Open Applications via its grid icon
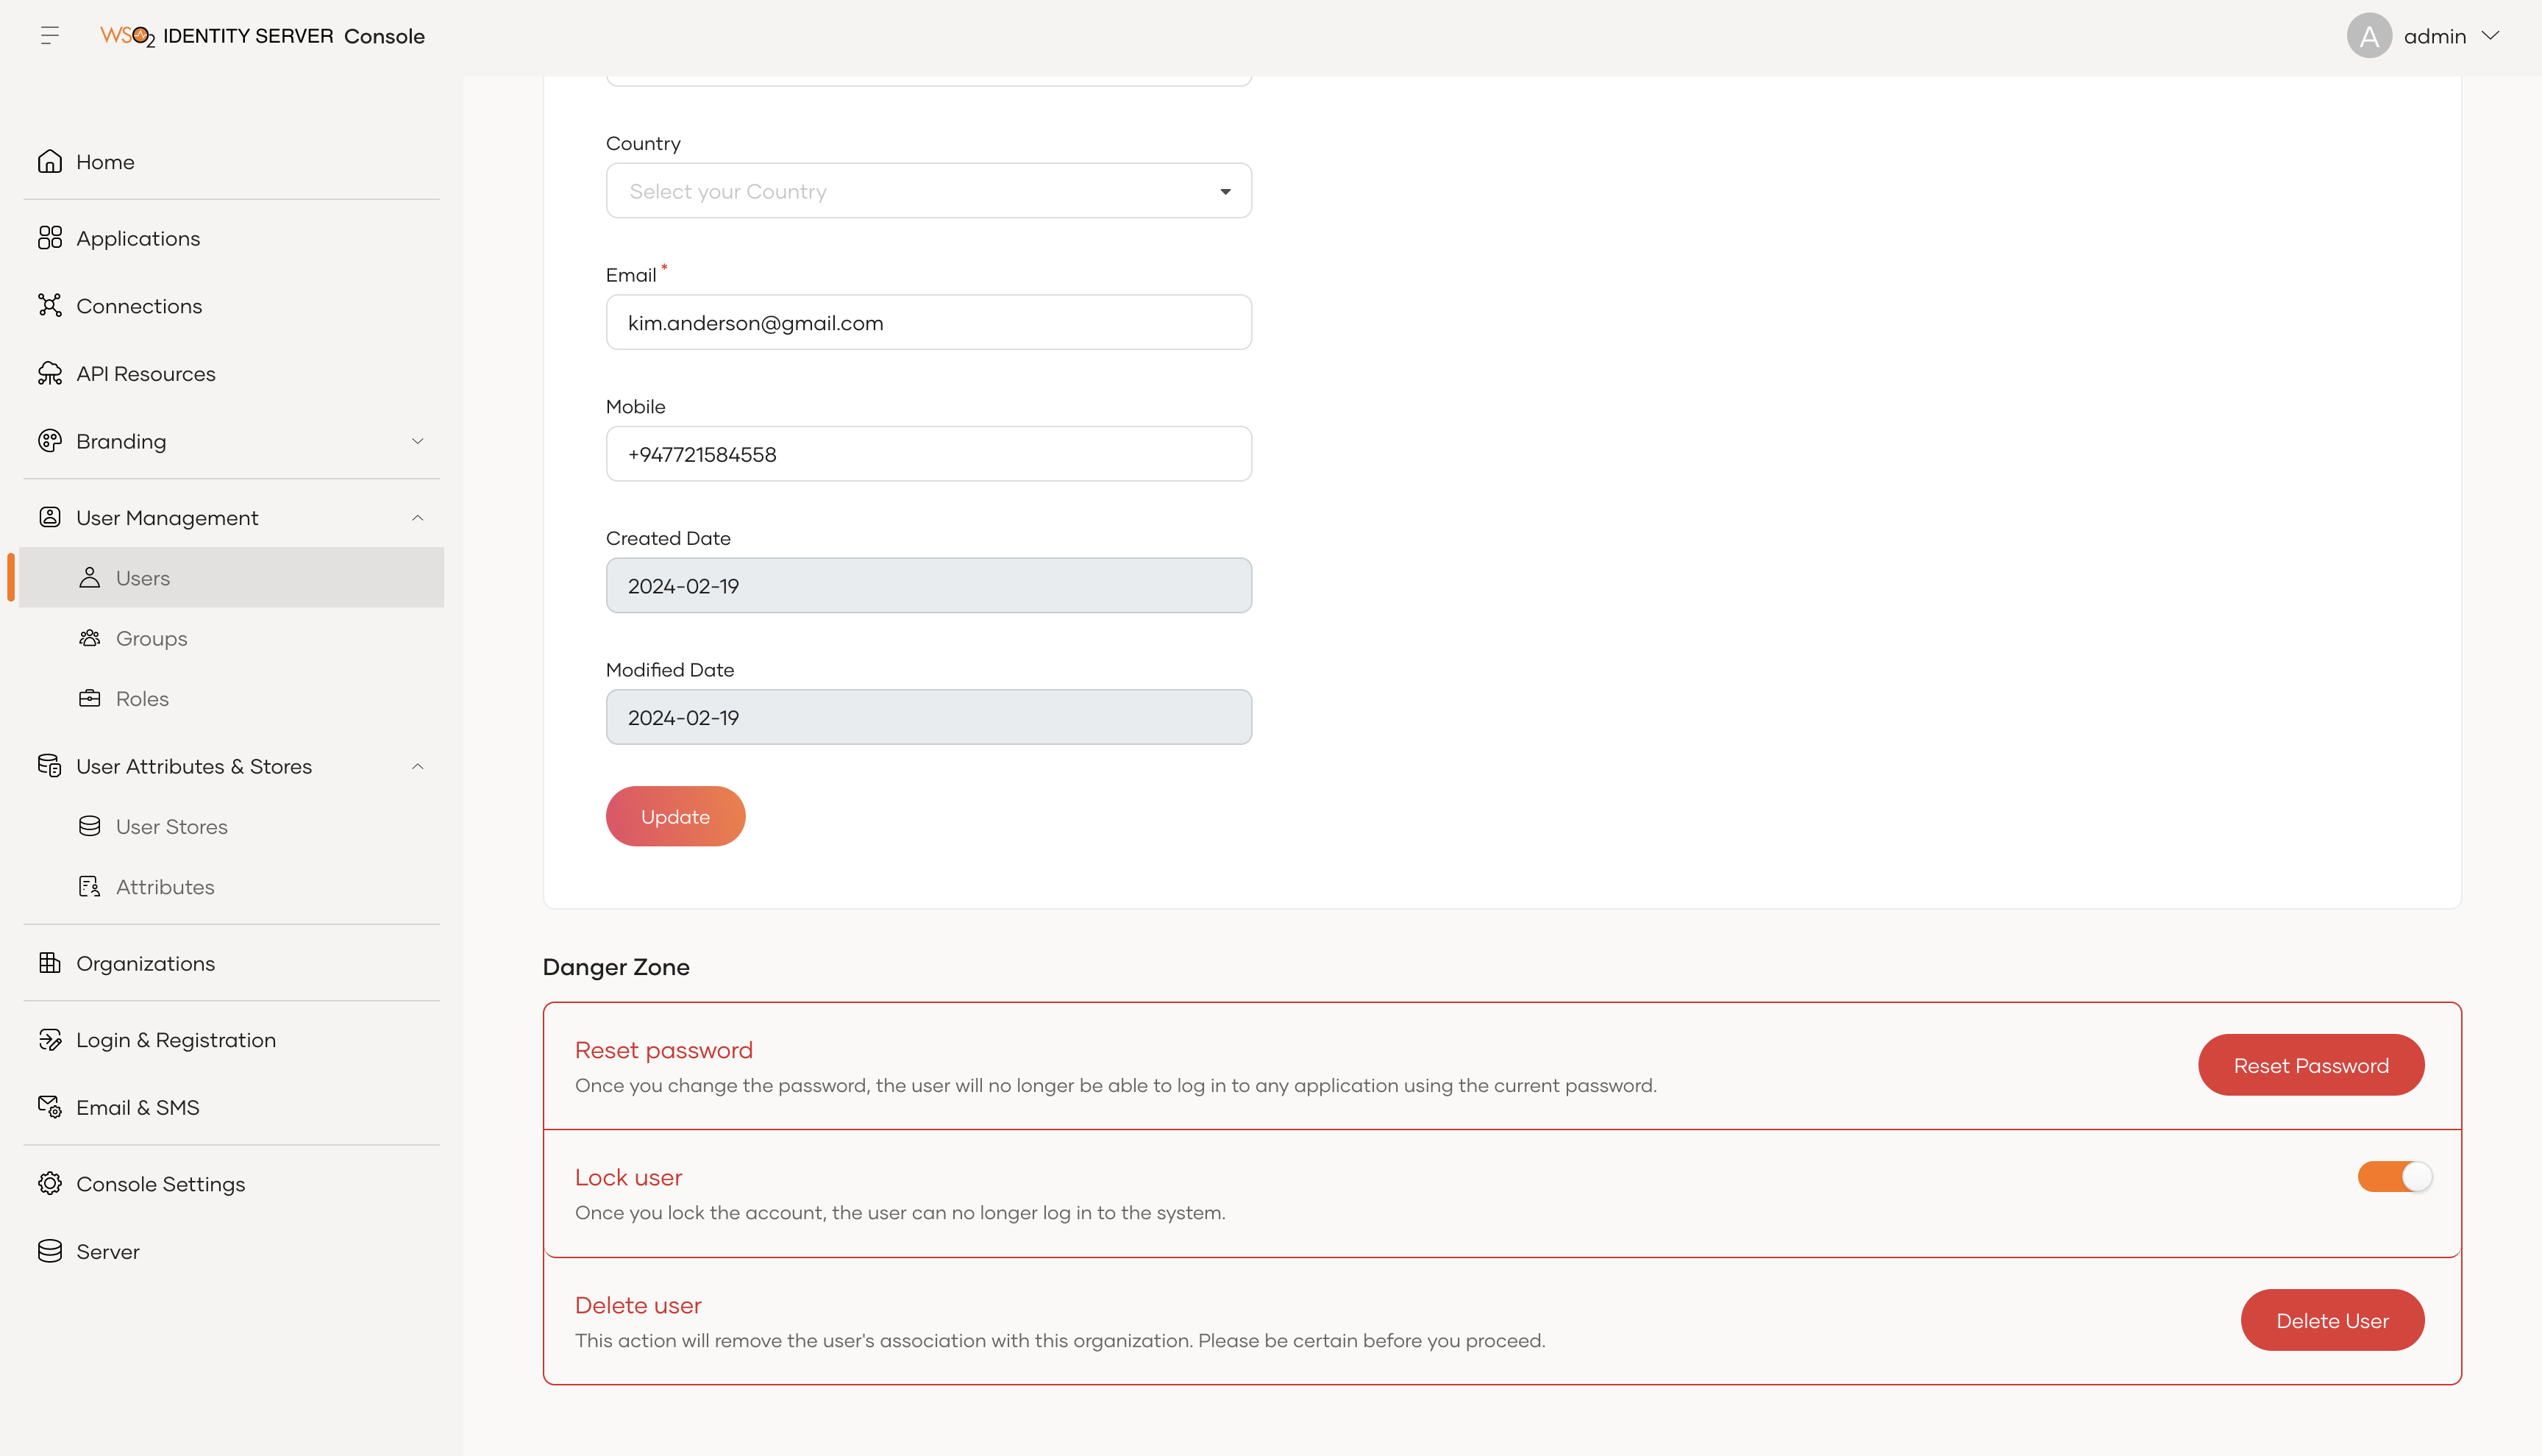 (50, 238)
